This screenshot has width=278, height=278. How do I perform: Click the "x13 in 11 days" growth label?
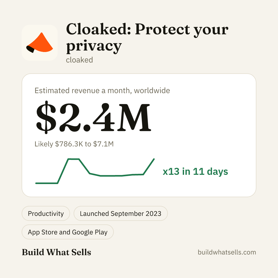click(195, 171)
